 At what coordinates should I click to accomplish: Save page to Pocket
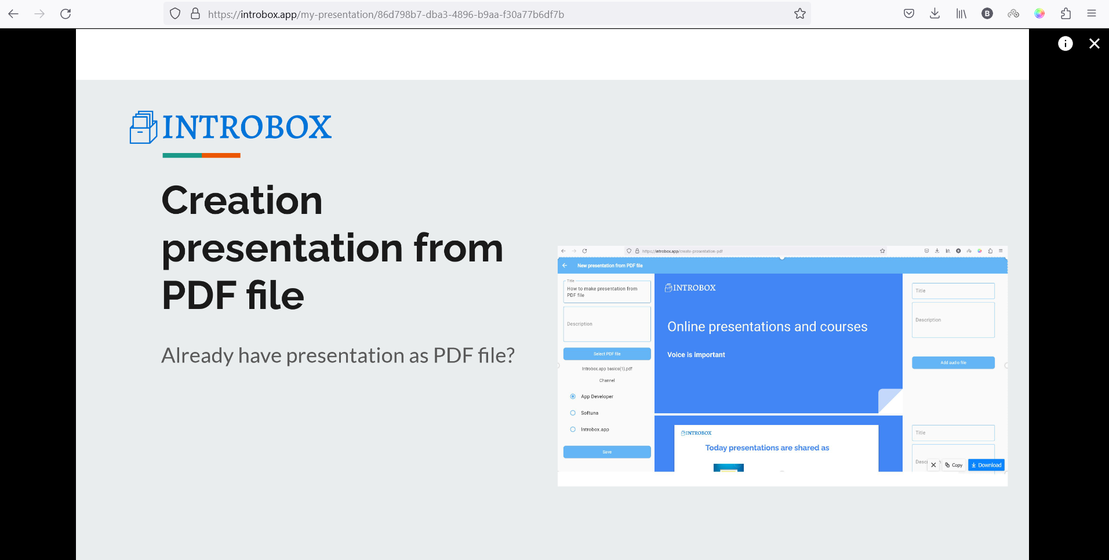coord(909,14)
